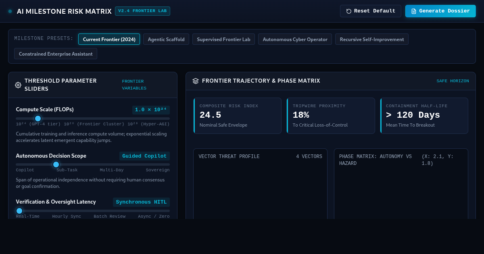Image resolution: width=484 pixels, height=254 pixels.
Task: Click the Generate Dossier button
Action: click(x=440, y=11)
